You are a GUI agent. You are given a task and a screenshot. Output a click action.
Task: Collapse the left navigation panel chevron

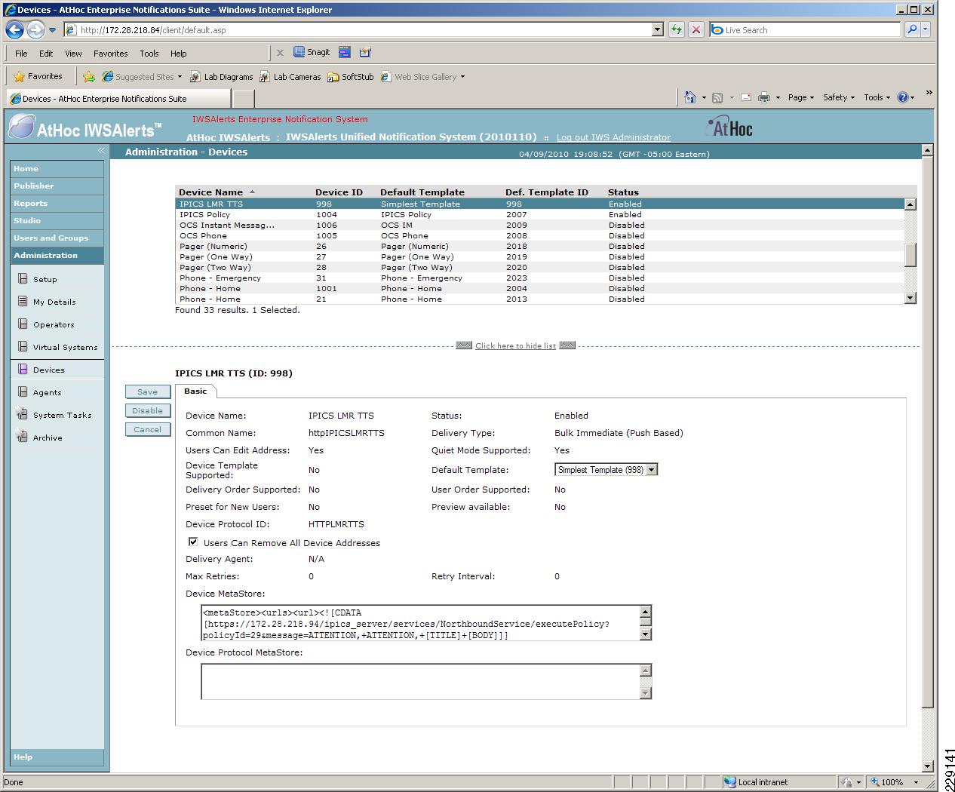tap(101, 151)
